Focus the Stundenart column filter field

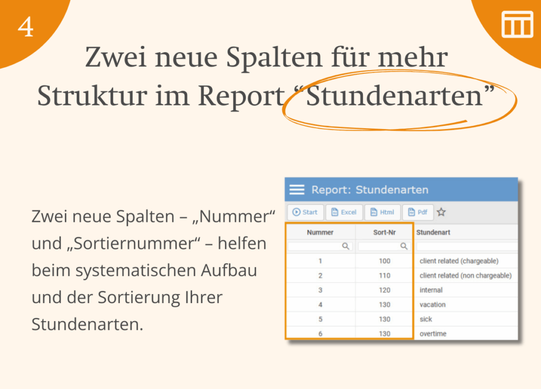[x=467, y=246]
